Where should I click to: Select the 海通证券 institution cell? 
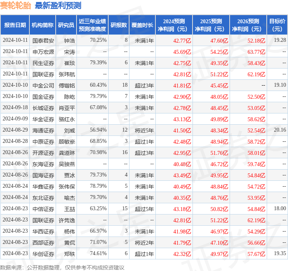pos(43,130)
